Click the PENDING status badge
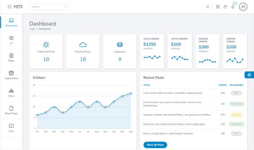The width and height of the screenshot is (254, 150). pyautogui.click(x=237, y=115)
